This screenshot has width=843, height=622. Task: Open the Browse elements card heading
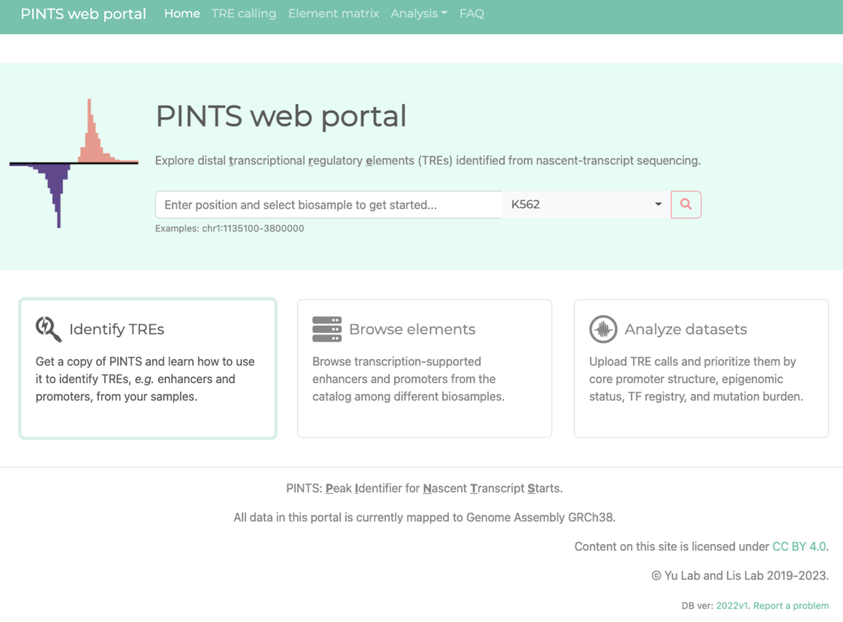pos(412,329)
